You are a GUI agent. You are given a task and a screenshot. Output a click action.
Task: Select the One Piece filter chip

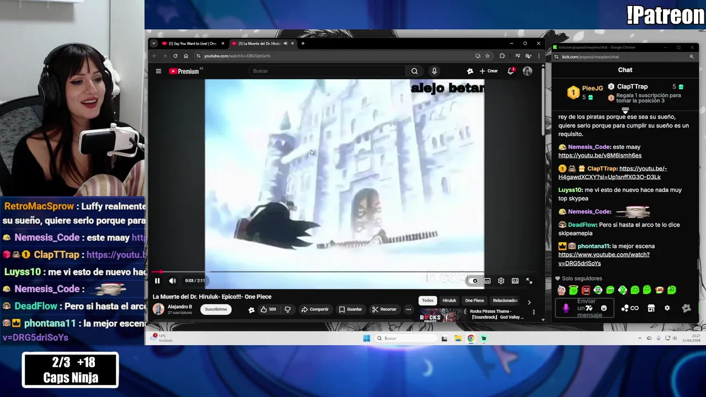(x=474, y=301)
